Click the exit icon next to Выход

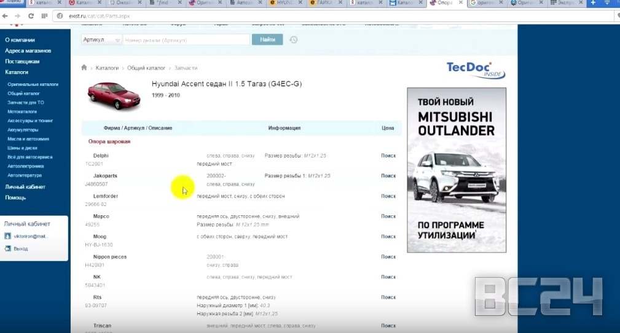(8, 248)
